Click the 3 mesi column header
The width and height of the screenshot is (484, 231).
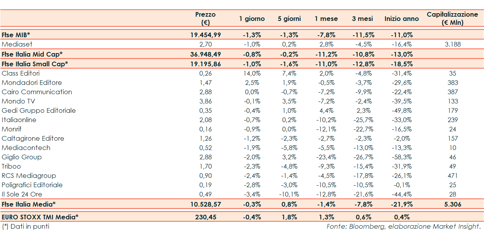(x=362, y=19)
